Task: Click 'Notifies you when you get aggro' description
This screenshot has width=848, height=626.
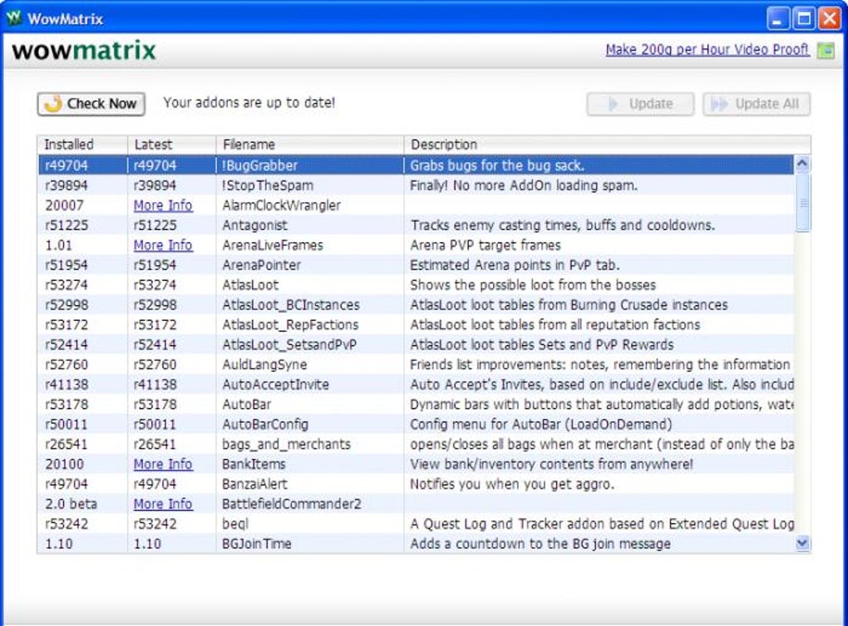Action: click(512, 485)
